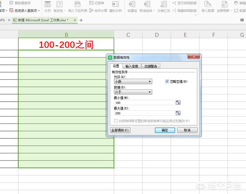The image size is (246, 194).
Task: Switch to the 输入信息 tab
Action: (132, 66)
